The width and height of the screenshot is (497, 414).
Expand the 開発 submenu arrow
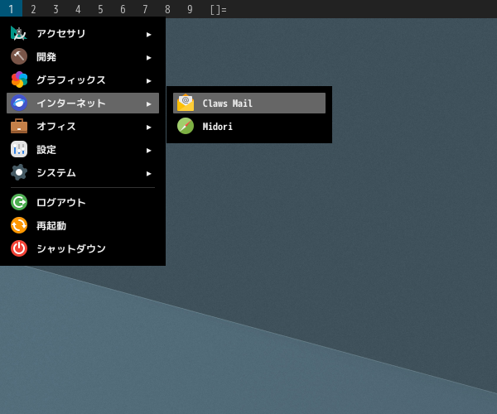(x=148, y=58)
